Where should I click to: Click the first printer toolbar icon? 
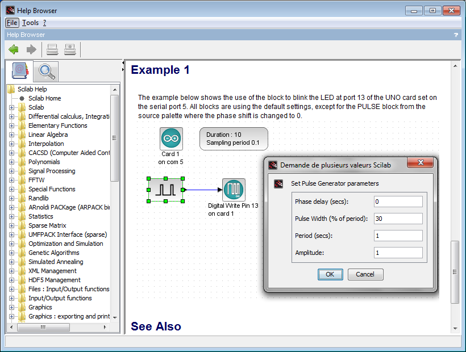52,49
